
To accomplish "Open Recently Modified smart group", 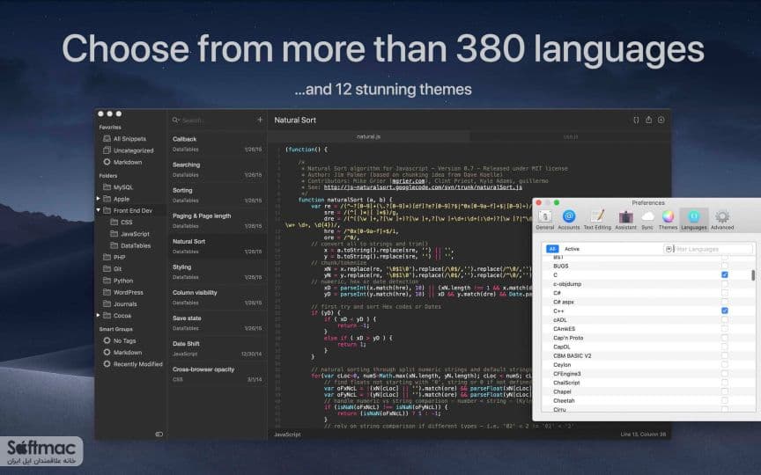I will (132, 364).
